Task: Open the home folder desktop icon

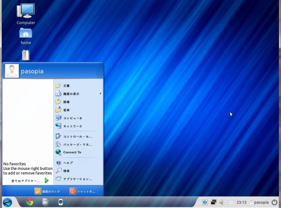Action: tap(26, 36)
